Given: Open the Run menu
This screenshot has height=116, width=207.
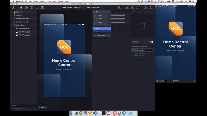Looking at the screenshot, I should (54, 1).
